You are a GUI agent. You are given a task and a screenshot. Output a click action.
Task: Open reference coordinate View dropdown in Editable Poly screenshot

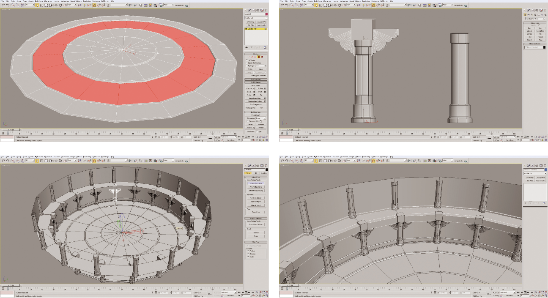(72, 5)
